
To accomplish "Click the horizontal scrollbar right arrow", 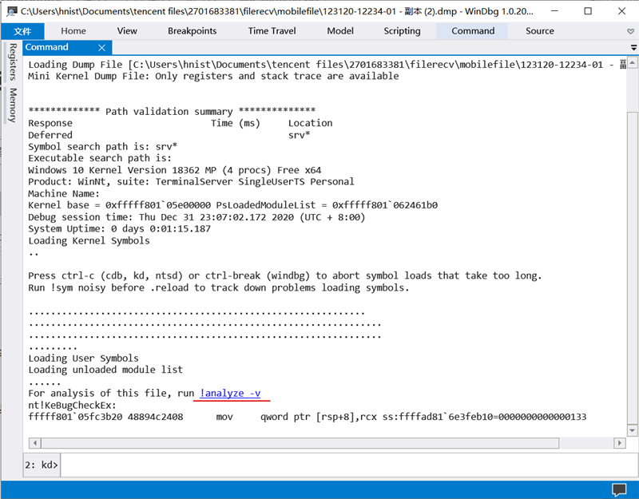I will [620, 443].
